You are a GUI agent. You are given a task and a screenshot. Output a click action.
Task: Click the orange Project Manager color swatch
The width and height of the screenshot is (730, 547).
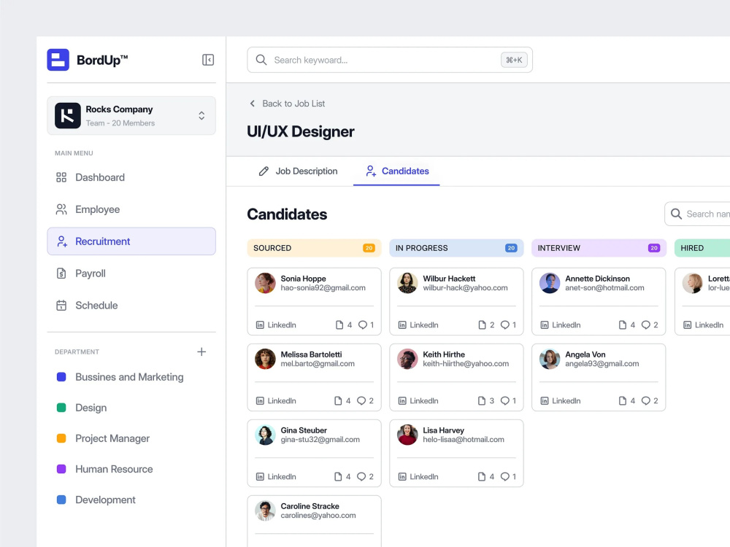point(61,438)
